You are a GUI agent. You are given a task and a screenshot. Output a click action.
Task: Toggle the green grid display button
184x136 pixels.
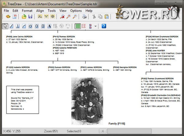click(78, 26)
